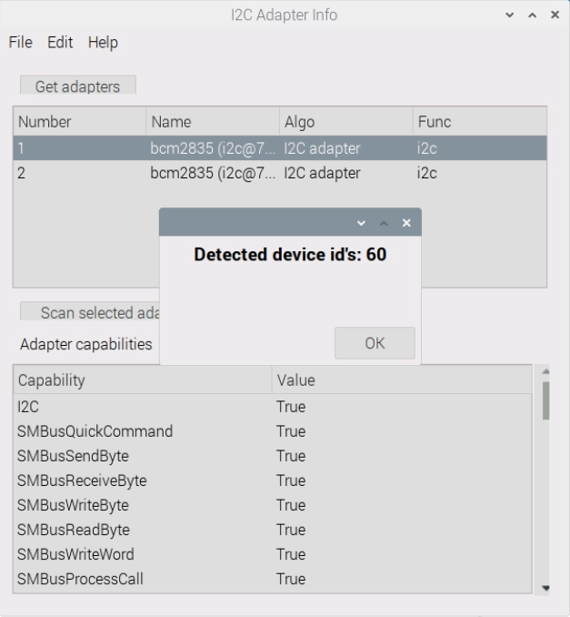
Task: Open the File menu
Action: pyautogui.click(x=20, y=43)
